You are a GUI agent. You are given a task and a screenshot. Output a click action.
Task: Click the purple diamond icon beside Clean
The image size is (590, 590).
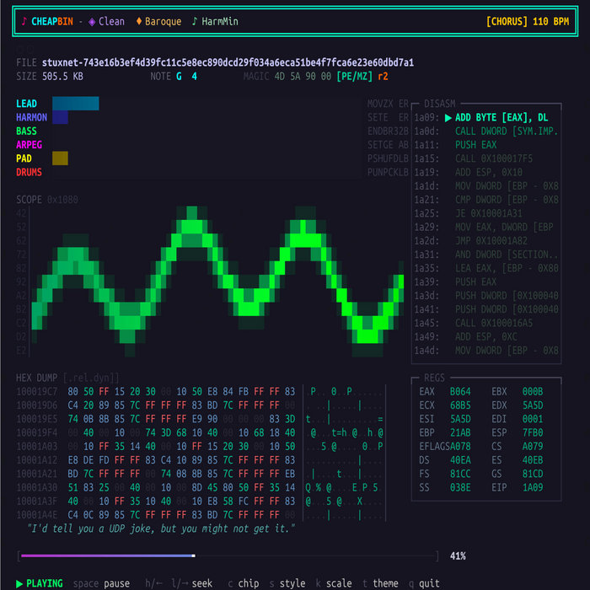[92, 22]
